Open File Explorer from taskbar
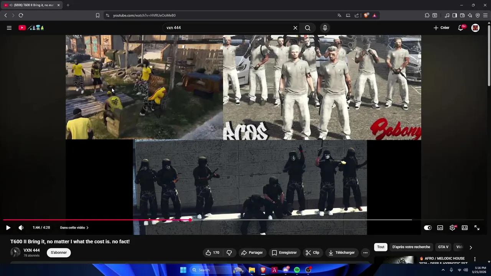Screen dimensions: 491x276 [x=252, y=270]
